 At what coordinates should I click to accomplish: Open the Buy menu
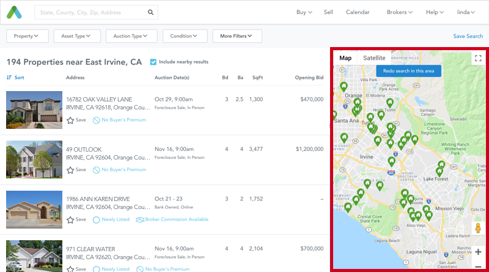click(304, 12)
